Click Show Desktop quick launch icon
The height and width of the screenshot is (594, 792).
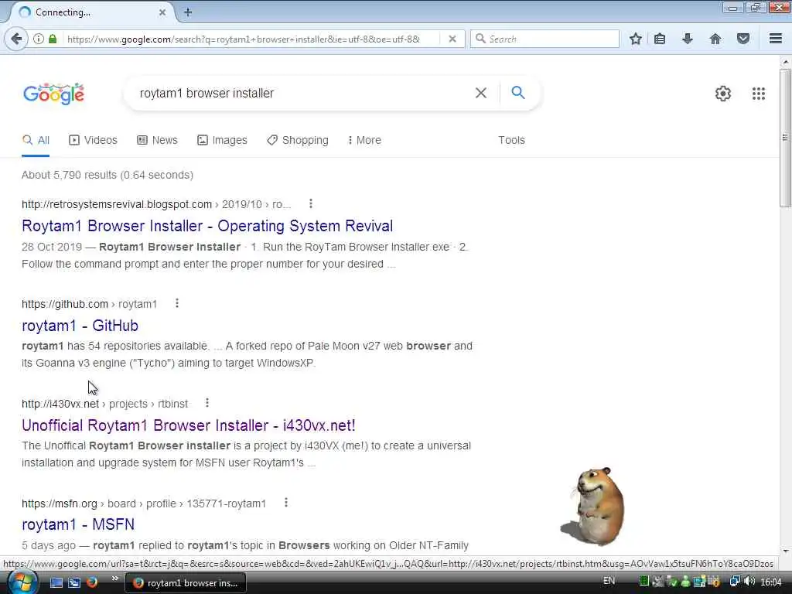(x=56, y=582)
